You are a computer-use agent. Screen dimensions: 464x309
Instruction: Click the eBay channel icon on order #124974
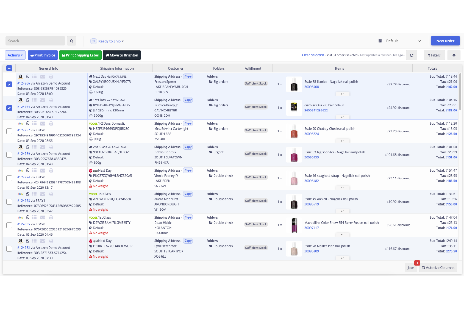pyautogui.click(x=21, y=170)
